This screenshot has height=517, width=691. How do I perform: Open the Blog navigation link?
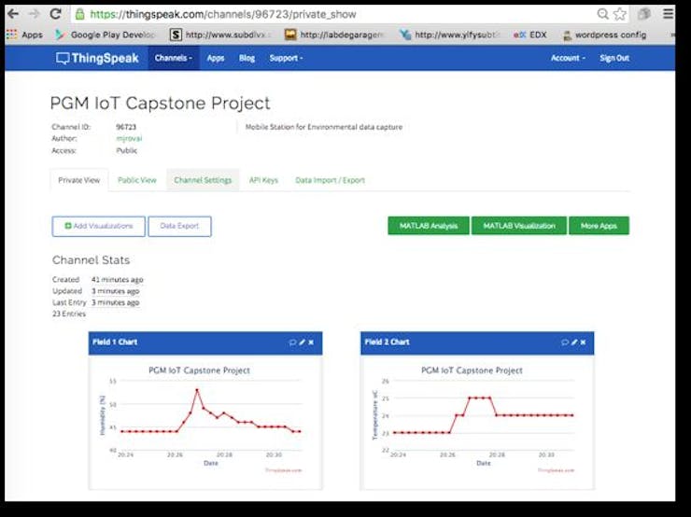tap(247, 58)
